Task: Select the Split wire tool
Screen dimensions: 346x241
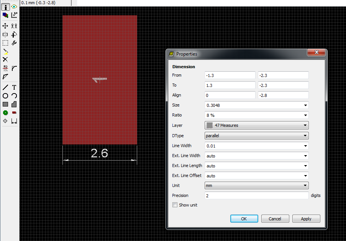Action: 5,77
